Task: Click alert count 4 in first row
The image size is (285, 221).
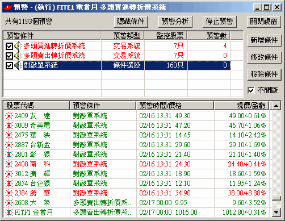Action: pyautogui.click(x=225, y=46)
